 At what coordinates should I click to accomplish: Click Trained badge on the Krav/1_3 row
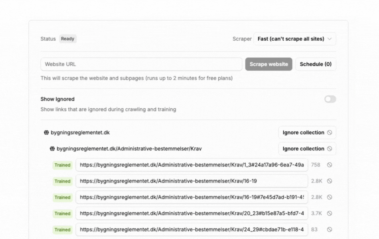pos(62,165)
